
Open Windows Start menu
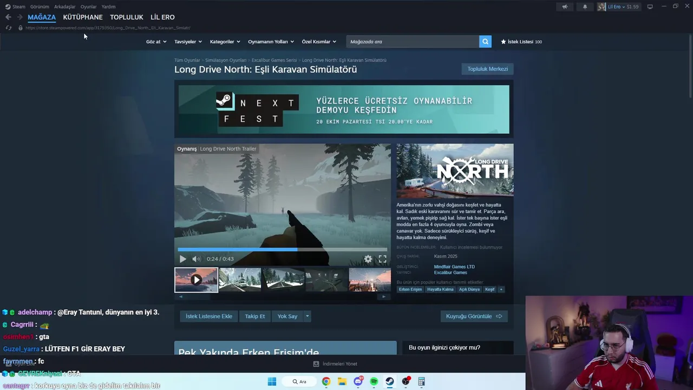point(272,381)
